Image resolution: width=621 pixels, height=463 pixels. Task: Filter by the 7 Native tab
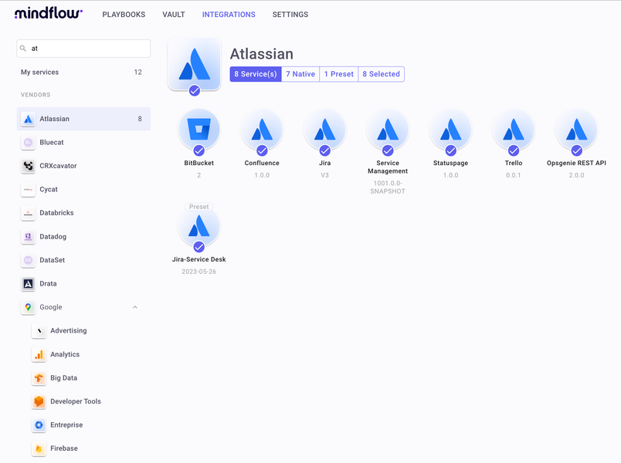[x=300, y=74]
